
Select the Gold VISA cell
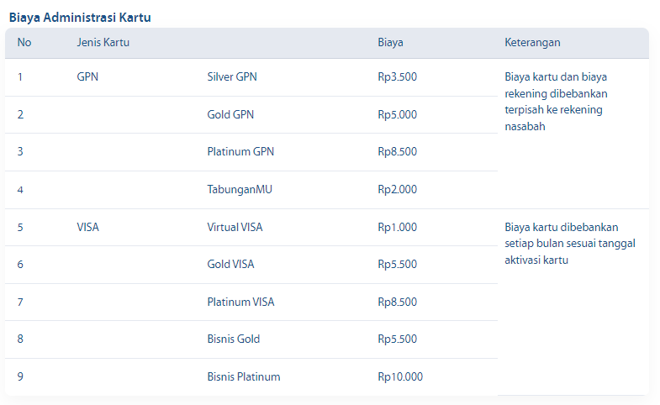coord(230,265)
